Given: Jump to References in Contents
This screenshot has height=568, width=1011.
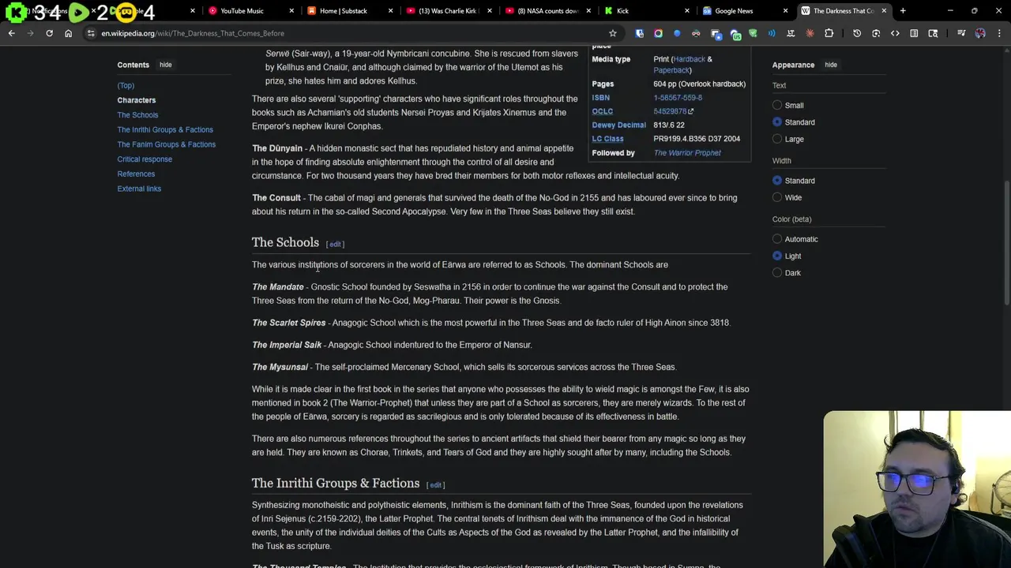Looking at the screenshot, I should pos(136,174).
